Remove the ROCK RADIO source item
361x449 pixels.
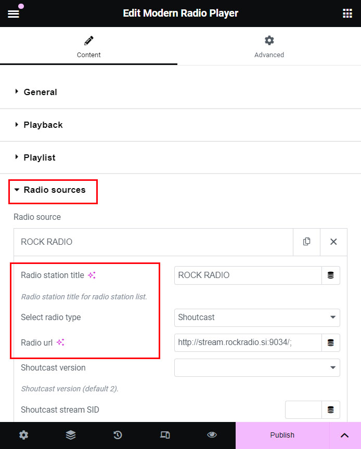[333, 242]
